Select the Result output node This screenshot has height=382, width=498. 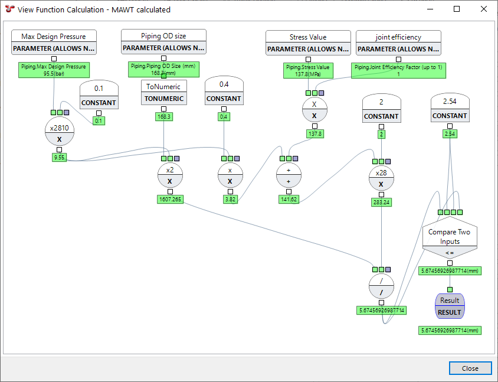pyautogui.click(x=450, y=306)
